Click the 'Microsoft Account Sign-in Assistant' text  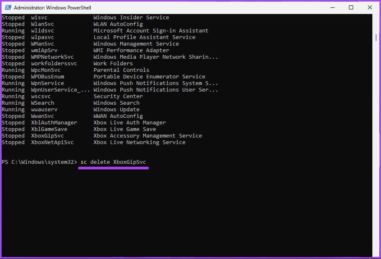[x=151, y=31]
